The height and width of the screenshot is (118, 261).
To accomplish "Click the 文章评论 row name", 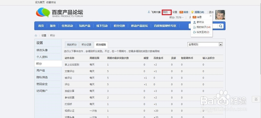I will 69,71.
